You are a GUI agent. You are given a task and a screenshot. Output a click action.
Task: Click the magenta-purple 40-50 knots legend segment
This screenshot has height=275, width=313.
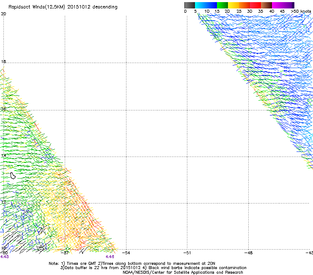point(283,5)
